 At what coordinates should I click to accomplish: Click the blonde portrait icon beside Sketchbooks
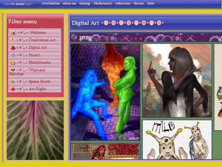(x=13, y=63)
